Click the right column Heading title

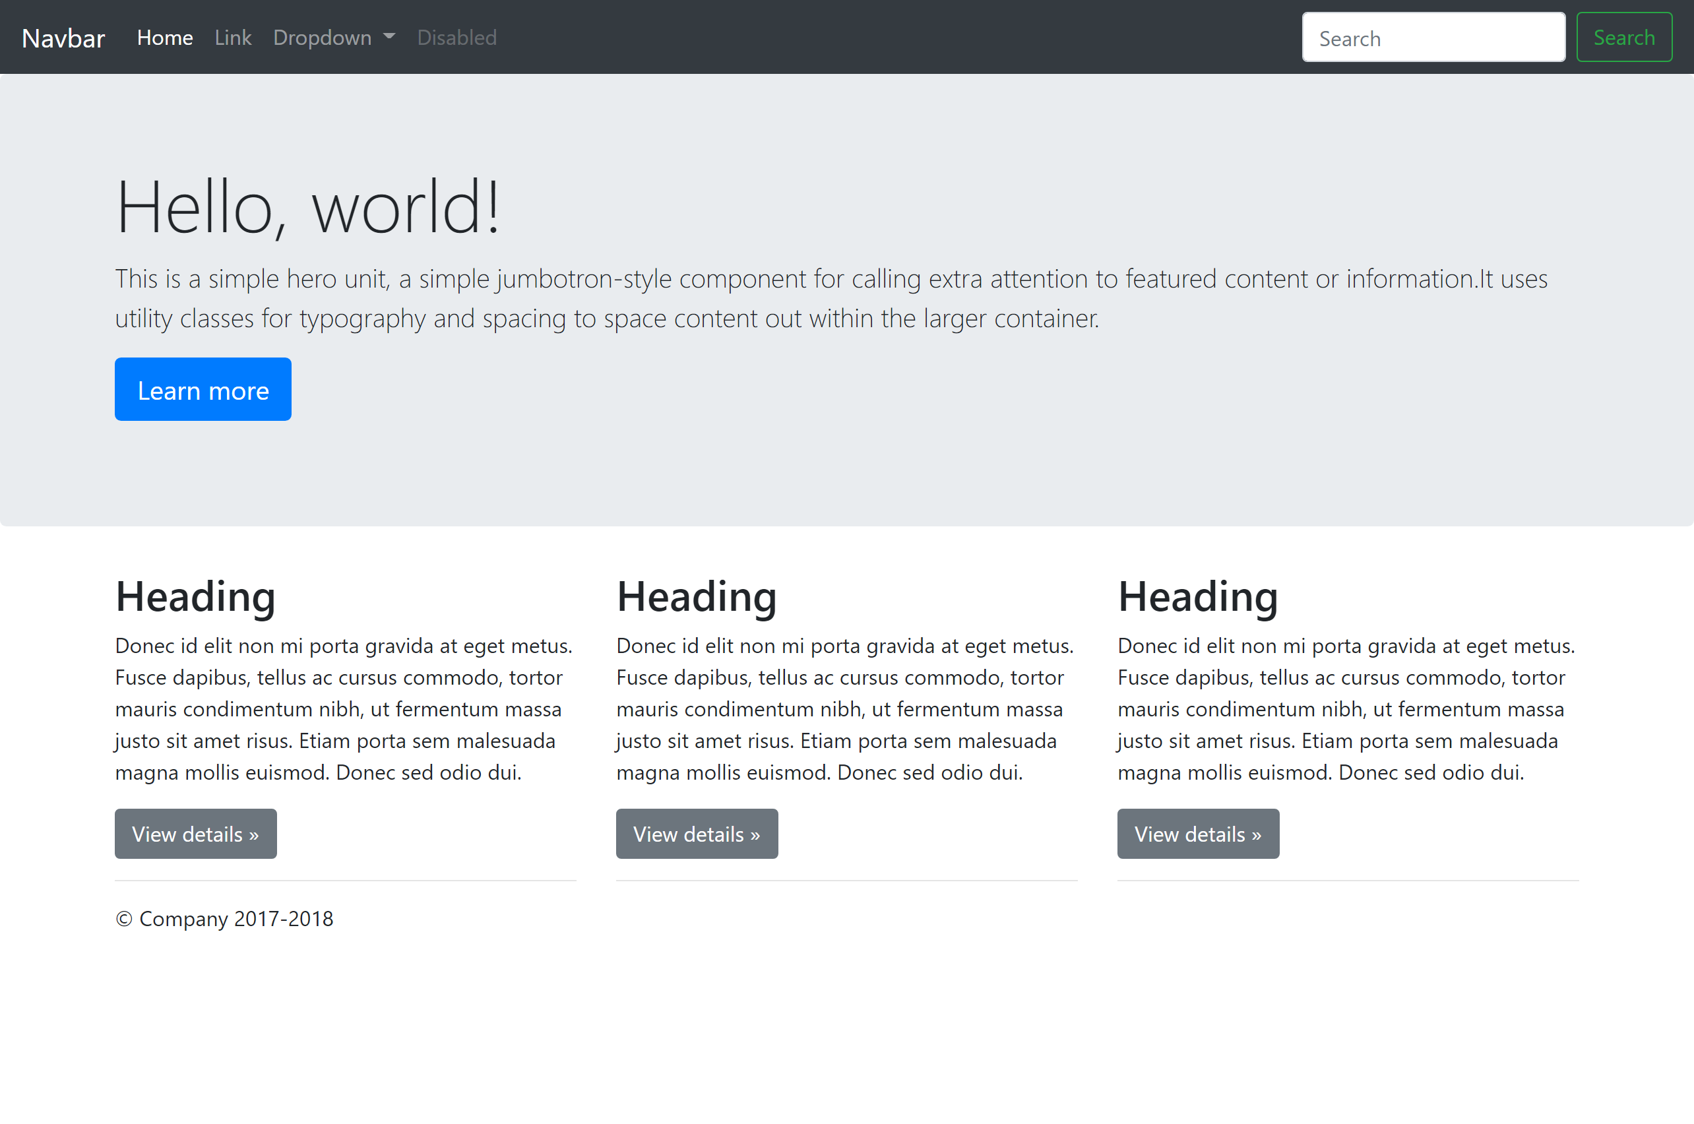(1198, 596)
